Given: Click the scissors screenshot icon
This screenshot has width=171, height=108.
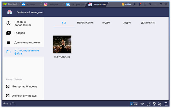Looking at the screenshot, I should coord(160,104).
